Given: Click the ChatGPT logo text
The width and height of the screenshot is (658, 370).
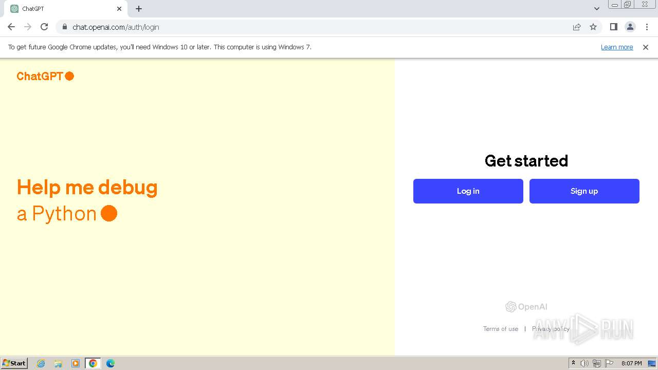Looking at the screenshot, I should tap(45, 76).
